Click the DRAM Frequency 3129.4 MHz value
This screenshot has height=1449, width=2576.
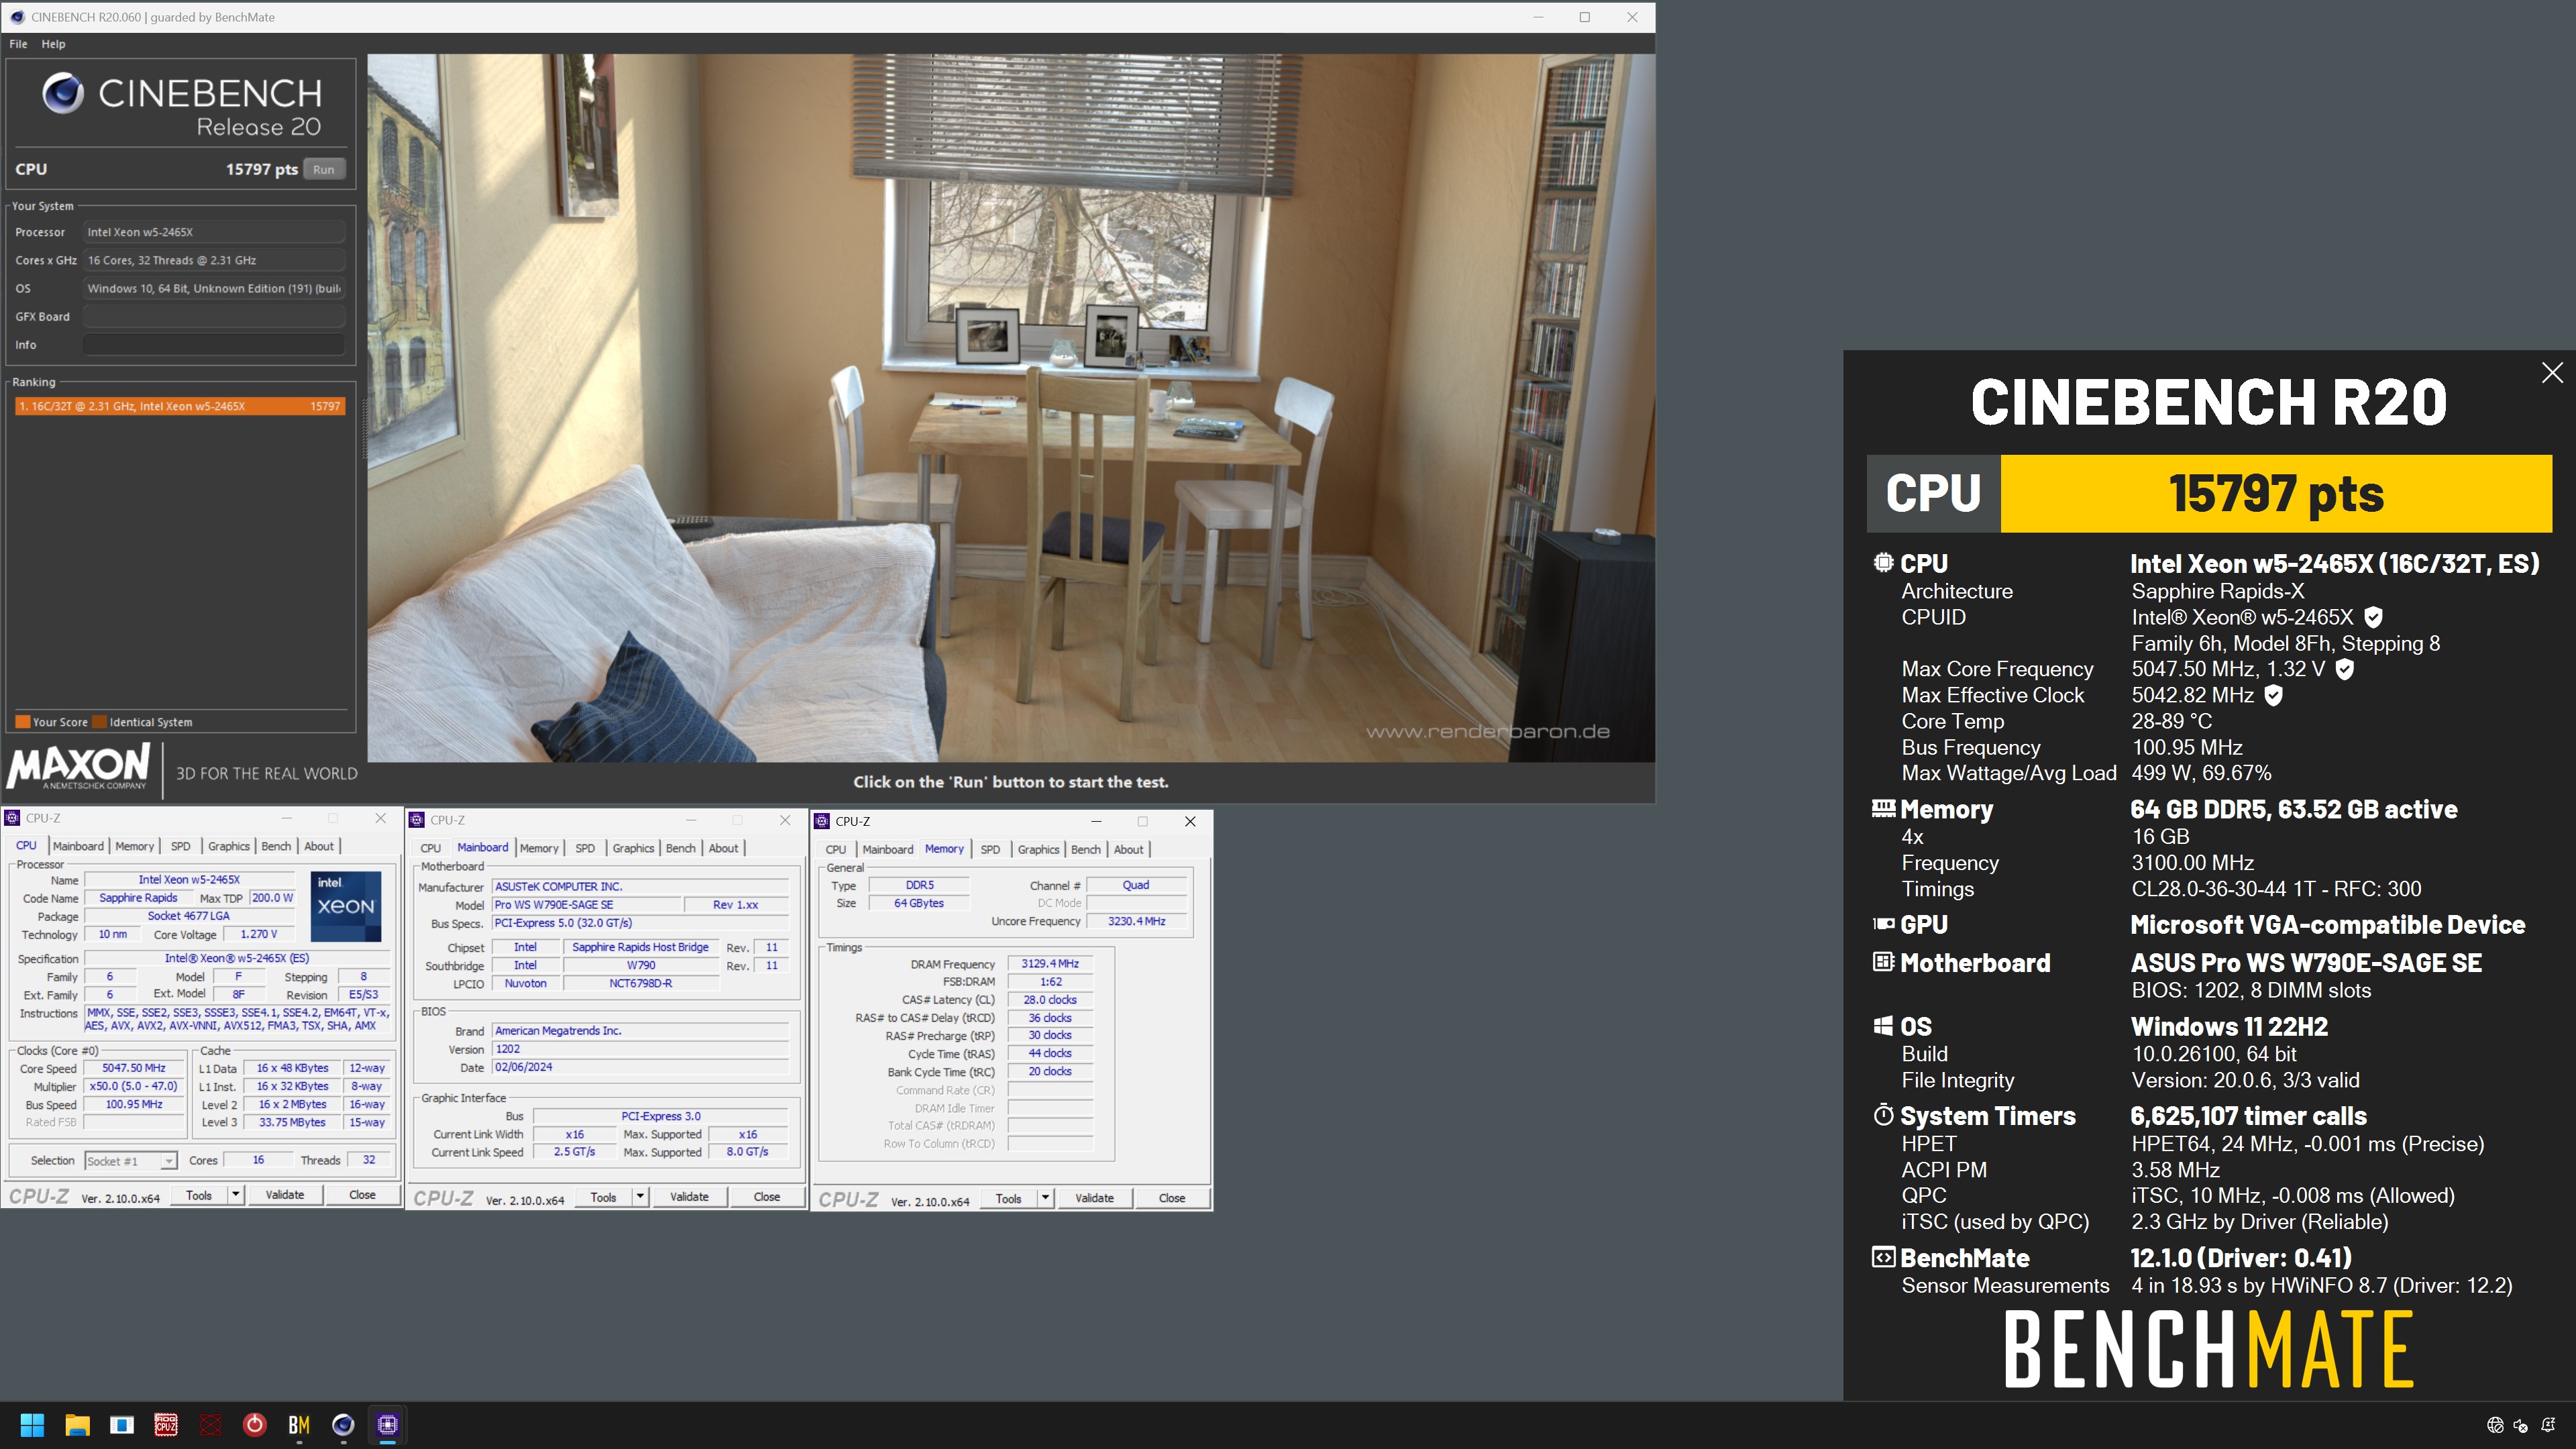(x=1050, y=964)
